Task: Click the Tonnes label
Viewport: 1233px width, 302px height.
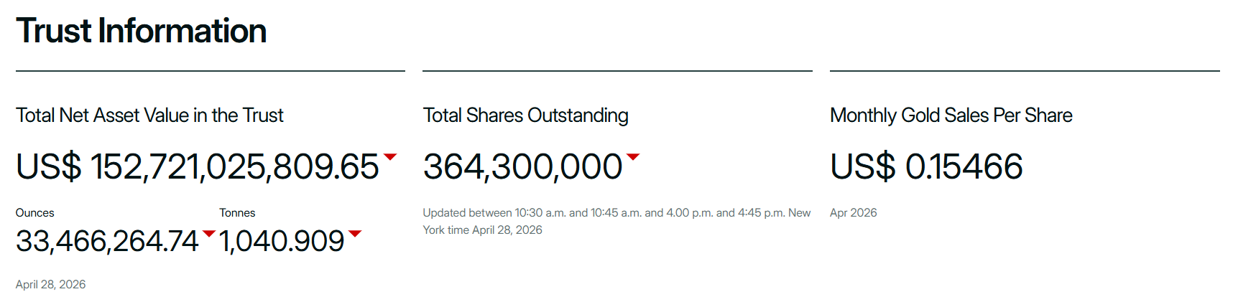Action: 237,213
